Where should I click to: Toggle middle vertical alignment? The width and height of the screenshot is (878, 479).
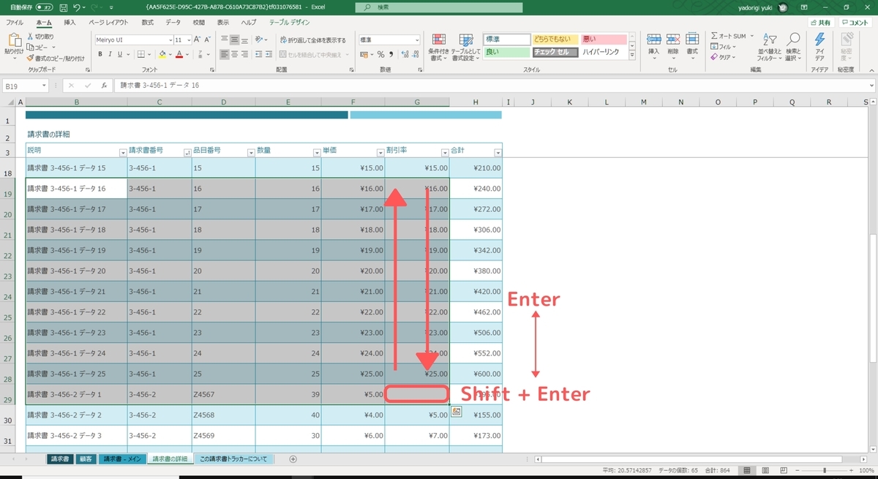[x=235, y=39]
